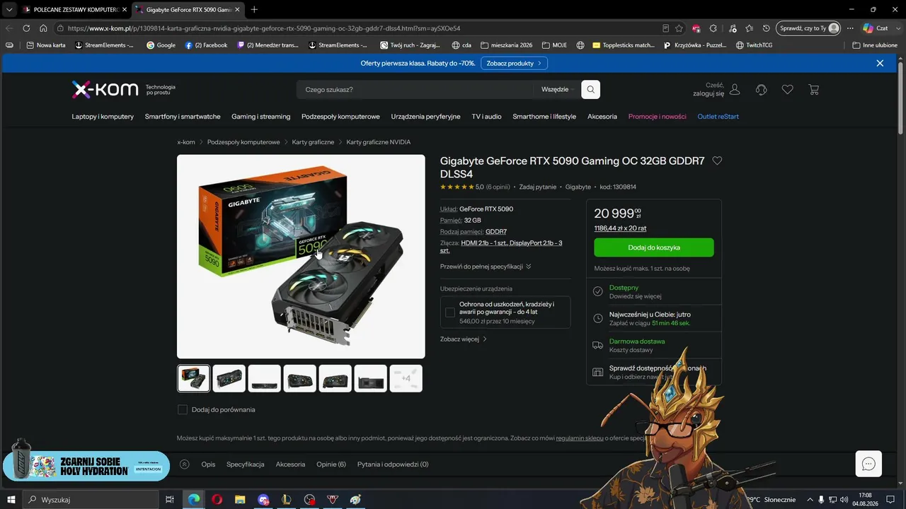Switch to the 'Specyfikacja' tab
This screenshot has width=906, height=509.
coord(246,464)
